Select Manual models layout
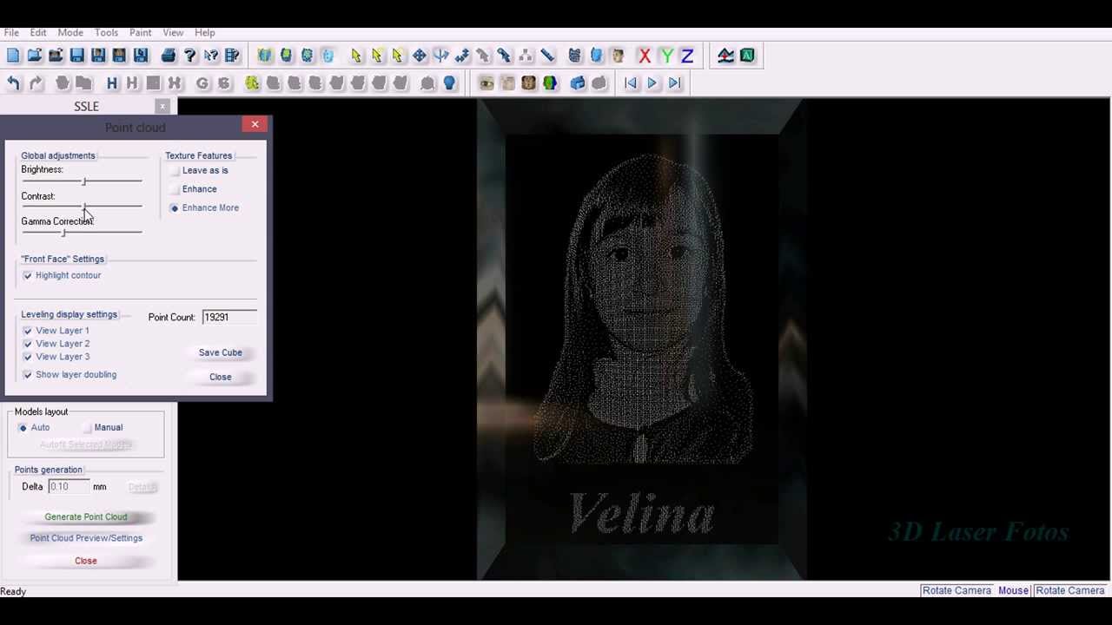The height and width of the screenshot is (625, 1112). click(x=87, y=428)
